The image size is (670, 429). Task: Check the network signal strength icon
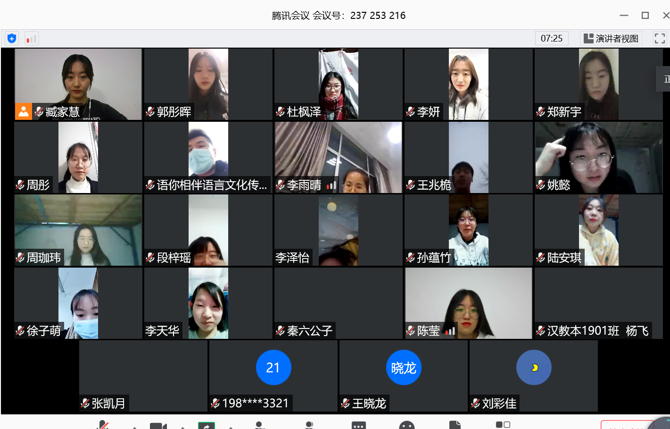[x=32, y=39]
